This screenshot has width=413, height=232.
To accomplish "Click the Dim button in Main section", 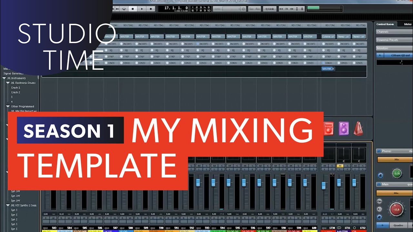I will click(x=379, y=201).
